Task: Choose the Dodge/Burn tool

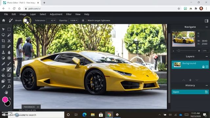Action: [3, 58]
